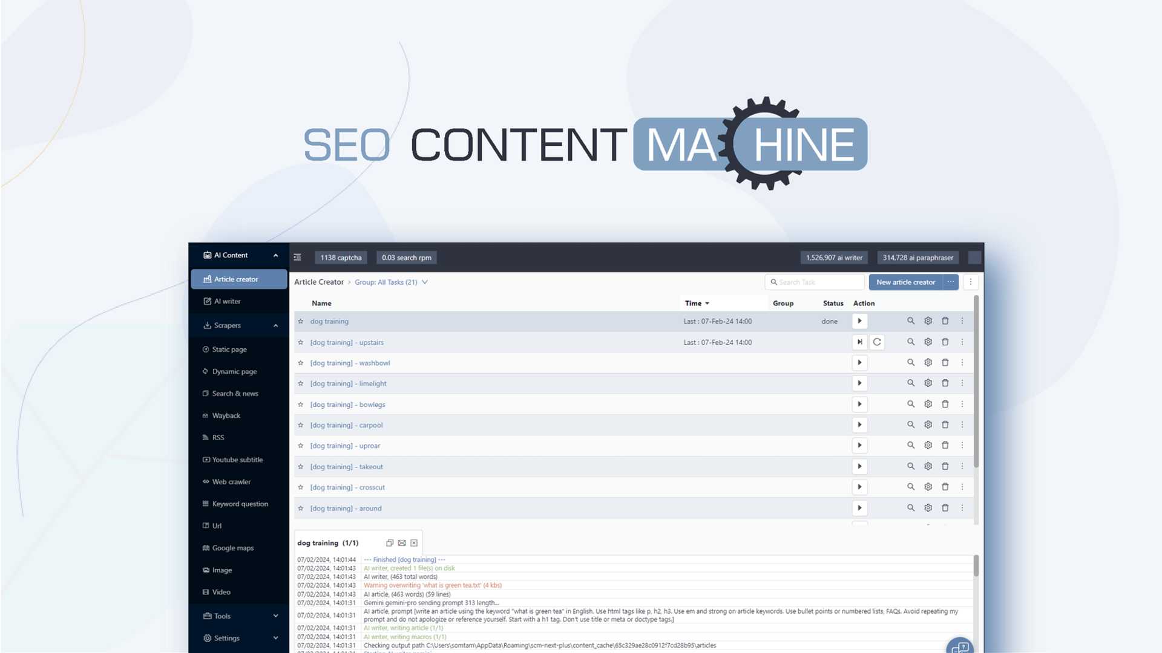Open settings gear for limelight task
The width and height of the screenshot is (1162, 653).
928,383
